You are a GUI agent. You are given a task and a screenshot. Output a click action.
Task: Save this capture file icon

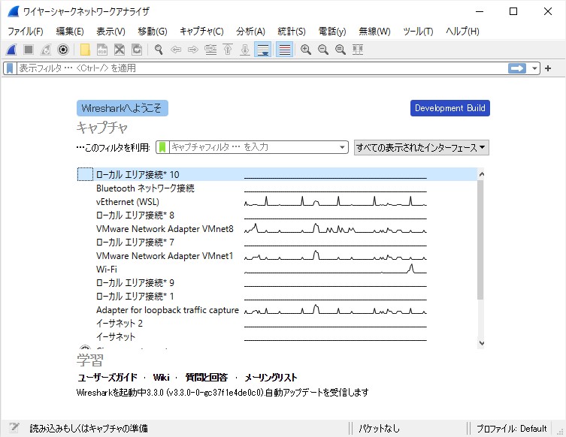pos(102,50)
